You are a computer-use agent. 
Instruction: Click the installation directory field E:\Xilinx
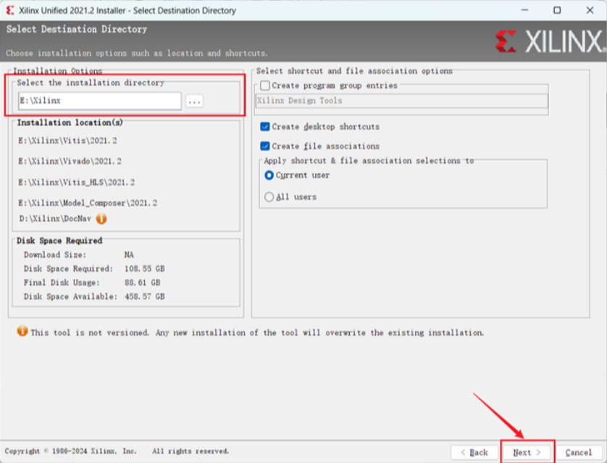pyautogui.click(x=99, y=101)
